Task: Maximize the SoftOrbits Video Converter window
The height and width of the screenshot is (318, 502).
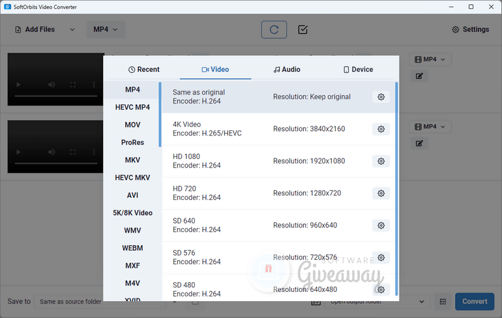Action: [471, 7]
